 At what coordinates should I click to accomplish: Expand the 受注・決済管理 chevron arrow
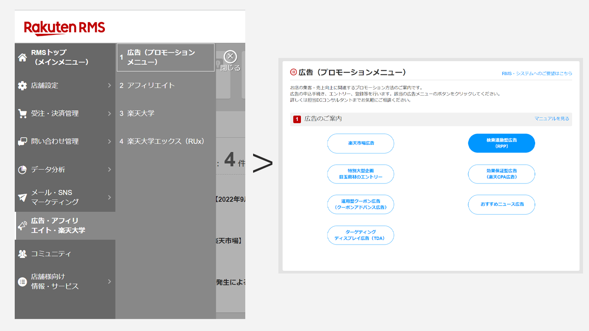point(110,114)
